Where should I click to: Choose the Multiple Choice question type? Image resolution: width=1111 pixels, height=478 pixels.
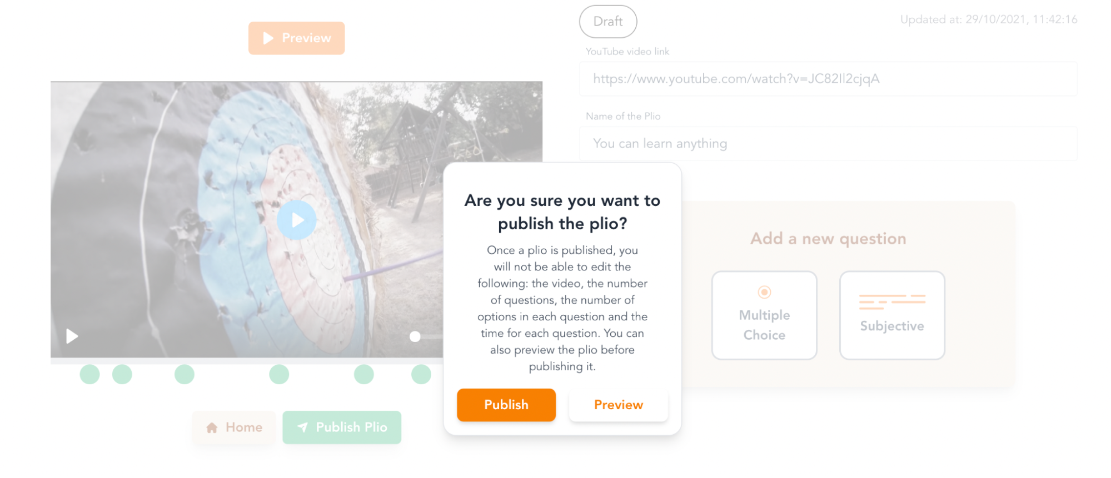764,315
